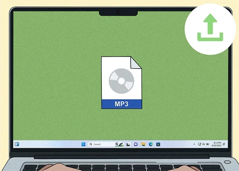Screen dimensions: 239x171
Task: Click the volume speaker tray icon
Action: pyautogui.click(x=203, y=144)
